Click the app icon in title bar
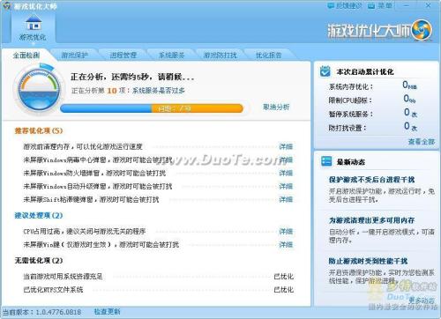Viewport: 441px width, 319px height. click(6, 5)
